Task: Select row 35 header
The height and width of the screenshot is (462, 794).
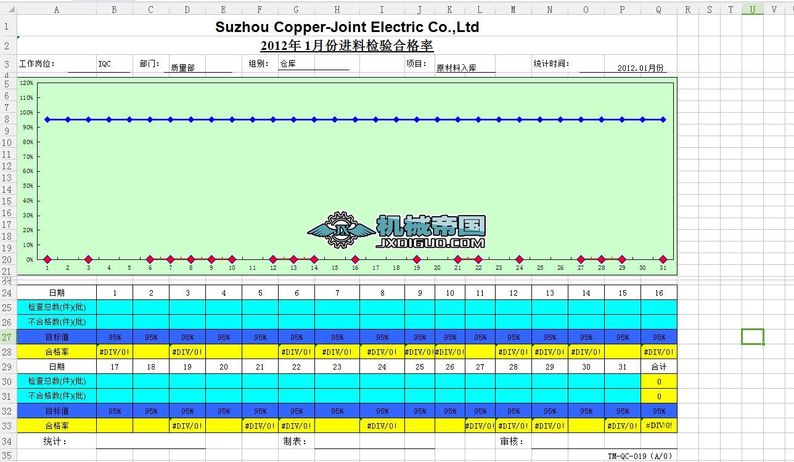Action: coord(8,456)
